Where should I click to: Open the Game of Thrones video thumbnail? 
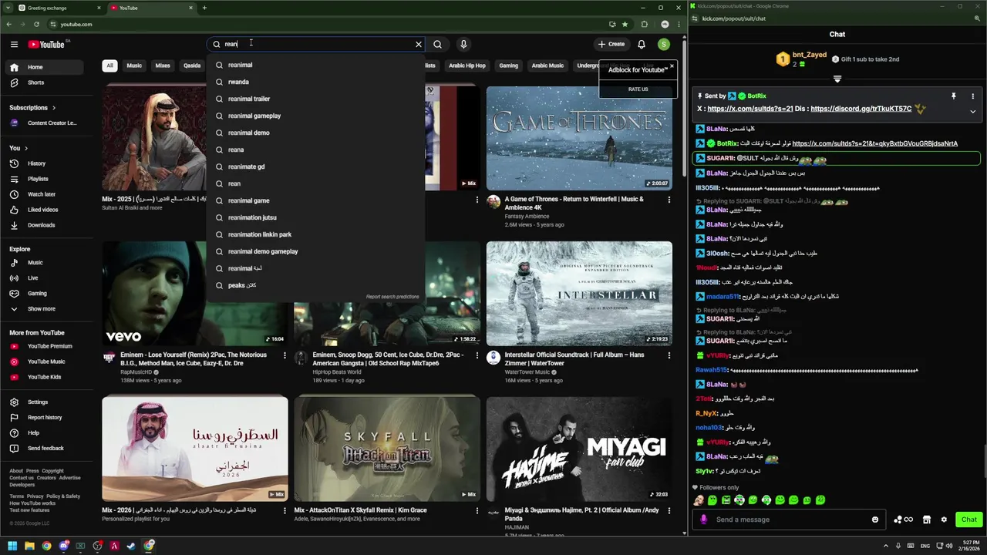[x=579, y=138]
